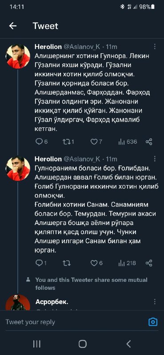The height and width of the screenshot is (355, 164).
Task: Reply to second tweet with 1 comment
Action: coord(41,263)
